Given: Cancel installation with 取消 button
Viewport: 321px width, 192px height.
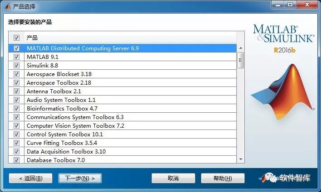Looking at the screenshot, I should pyautogui.click(x=173, y=178).
